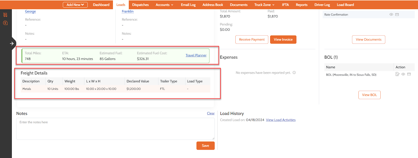Open the View Load Activities link
Image resolution: width=418 pixels, height=158 pixels.
point(281,120)
